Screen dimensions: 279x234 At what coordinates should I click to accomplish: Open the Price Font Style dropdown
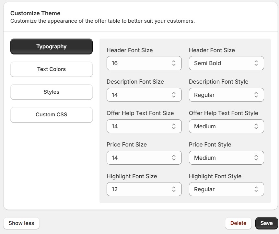pyautogui.click(x=226, y=158)
